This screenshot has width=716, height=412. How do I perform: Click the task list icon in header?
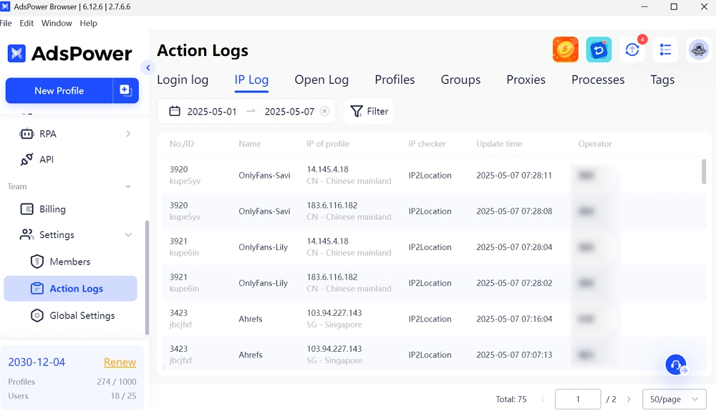pos(665,49)
